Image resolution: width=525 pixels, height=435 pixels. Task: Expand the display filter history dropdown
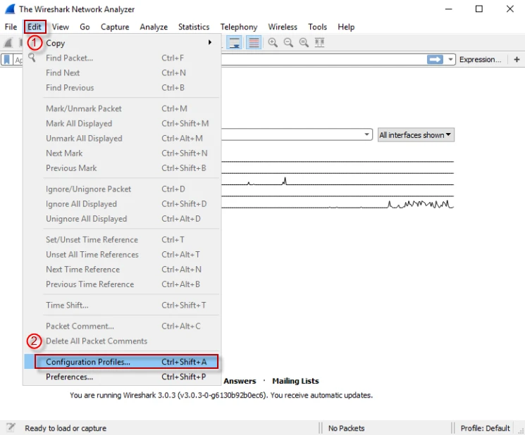coord(451,60)
